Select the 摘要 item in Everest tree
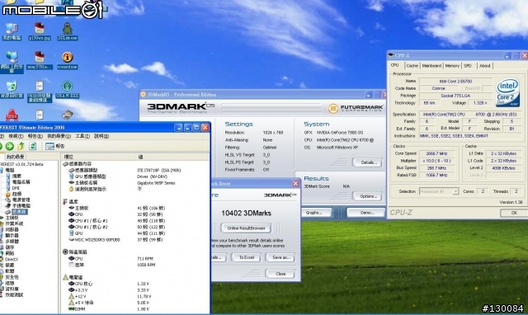Screen dimensions: 528x315 pos(16,176)
